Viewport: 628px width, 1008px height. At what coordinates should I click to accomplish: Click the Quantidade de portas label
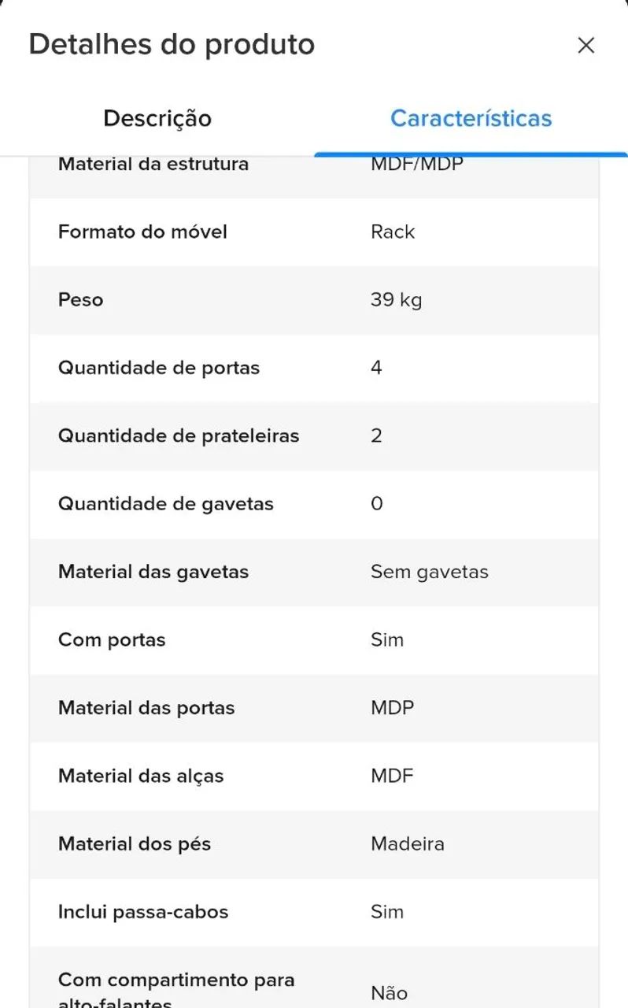(159, 368)
